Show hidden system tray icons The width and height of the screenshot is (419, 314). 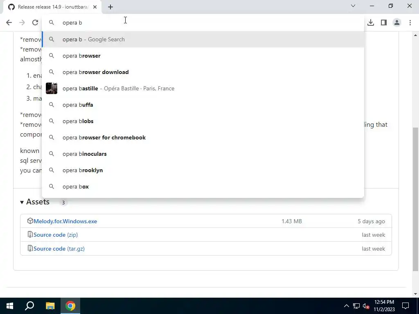tap(346, 306)
